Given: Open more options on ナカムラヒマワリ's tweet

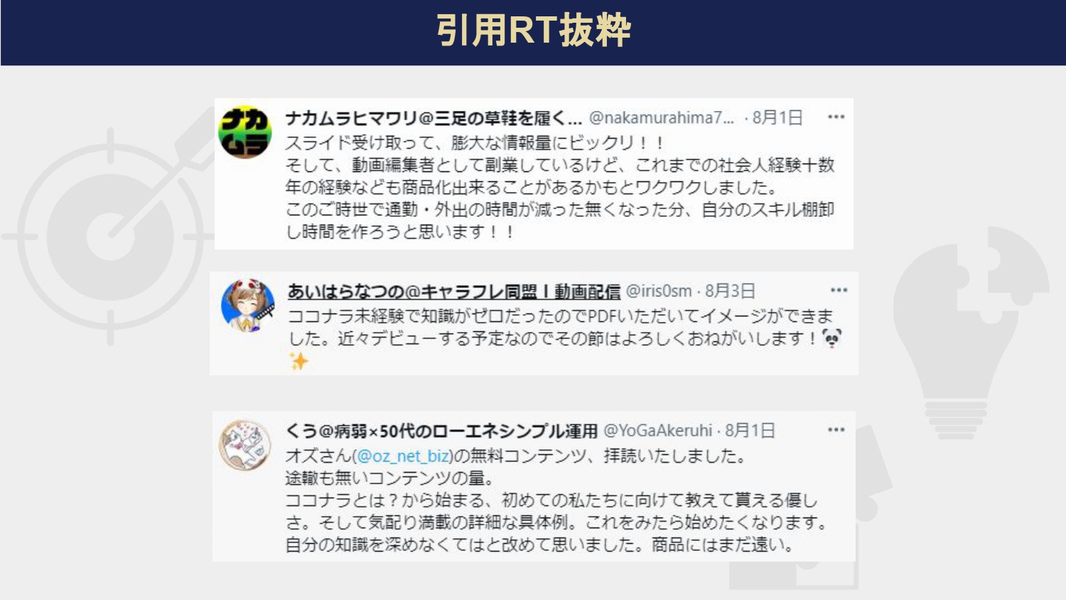Looking at the screenshot, I should click(836, 117).
